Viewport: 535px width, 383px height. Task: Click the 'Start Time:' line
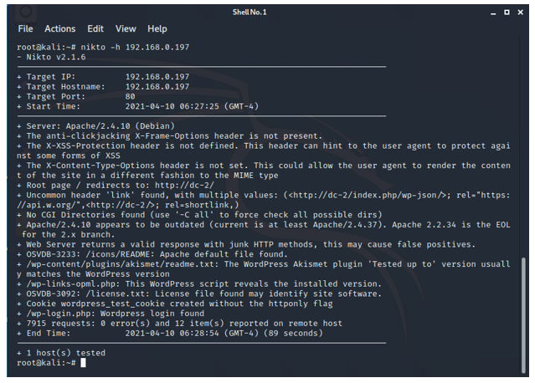[138, 107]
